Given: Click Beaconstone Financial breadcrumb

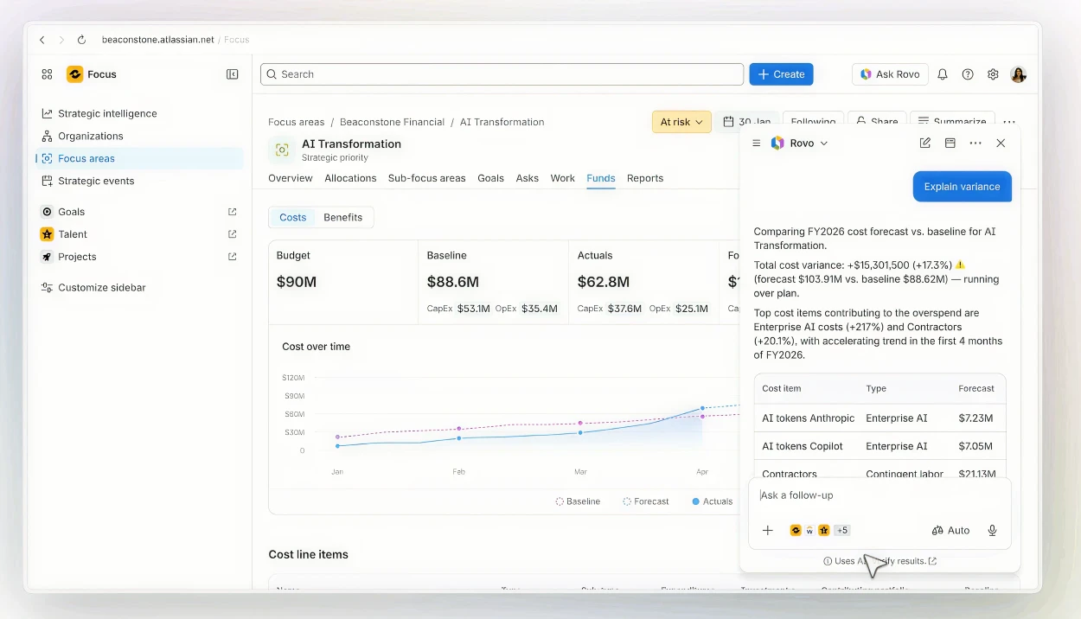Looking at the screenshot, I should tap(392, 122).
